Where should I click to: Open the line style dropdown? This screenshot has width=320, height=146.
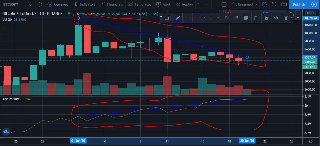click(197, 18)
